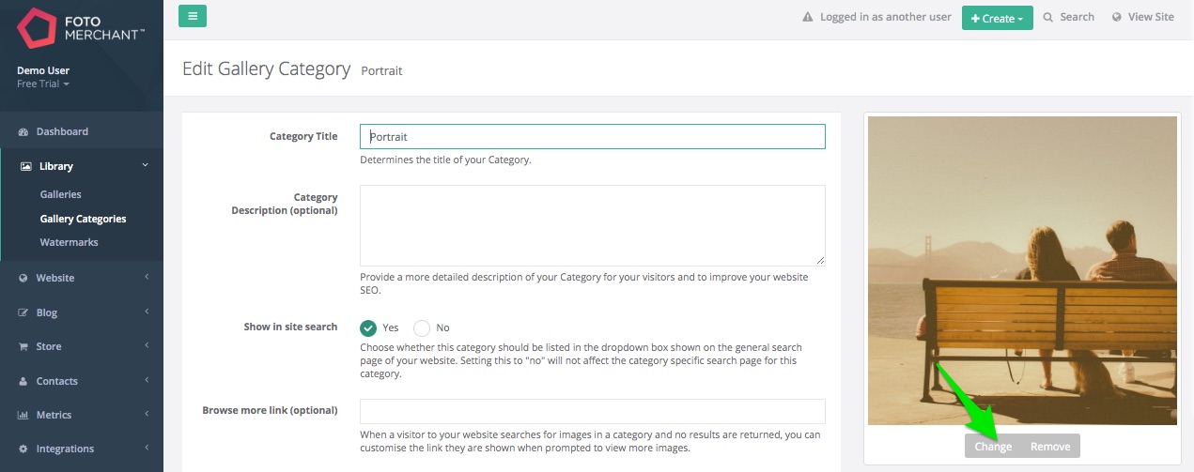Click the Foto Merchant logo
The image size is (1194, 472).
coord(82,28)
